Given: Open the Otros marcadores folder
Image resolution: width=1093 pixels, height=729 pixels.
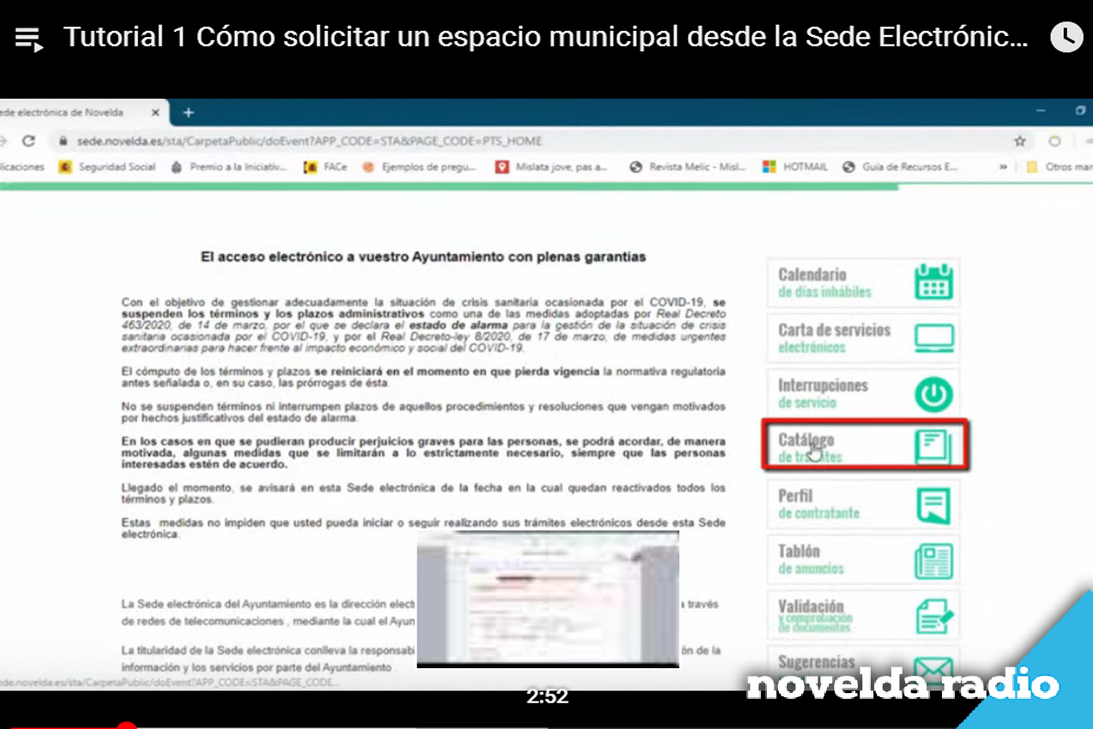Looking at the screenshot, I should click(1059, 167).
